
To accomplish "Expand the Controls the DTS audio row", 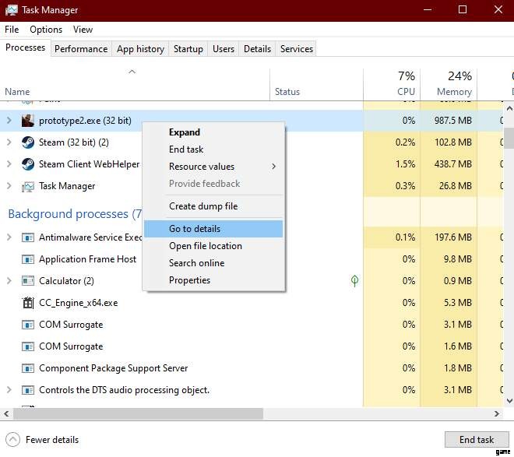I will tap(9, 390).
